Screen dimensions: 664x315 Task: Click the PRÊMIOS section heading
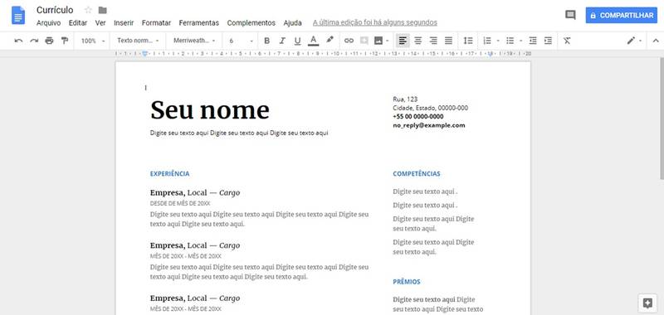(x=407, y=282)
